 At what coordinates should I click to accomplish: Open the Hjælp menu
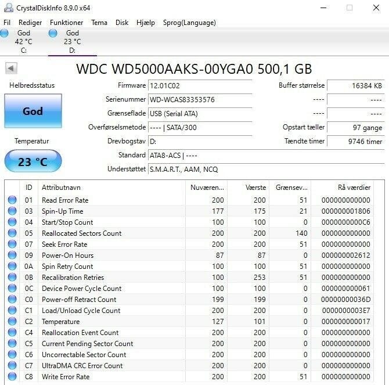(x=145, y=23)
